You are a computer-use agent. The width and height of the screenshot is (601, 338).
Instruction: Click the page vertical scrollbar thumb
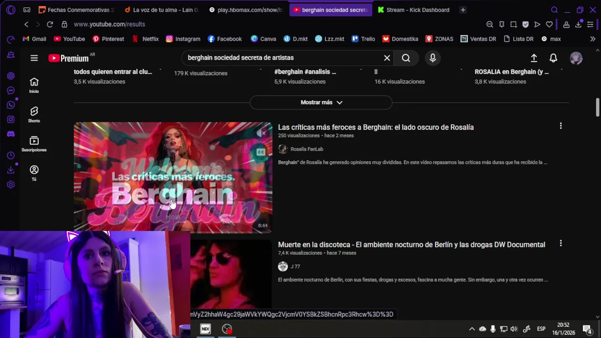pyautogui.click(x=597, y=107)
